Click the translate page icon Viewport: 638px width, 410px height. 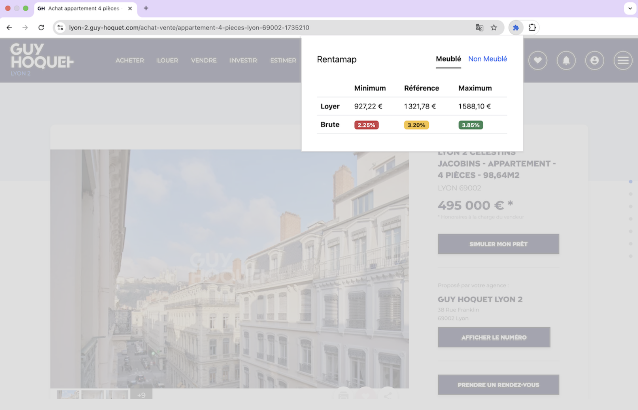tap(479, 27)
